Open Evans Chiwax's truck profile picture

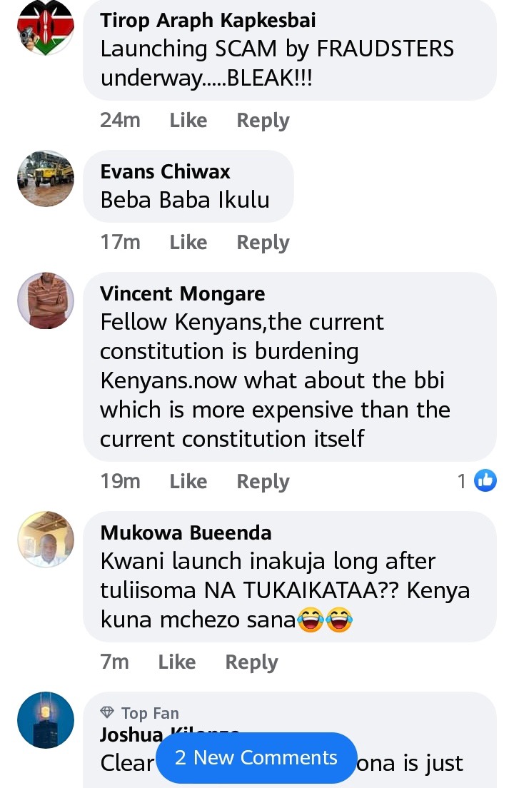(x=46, y=178)
